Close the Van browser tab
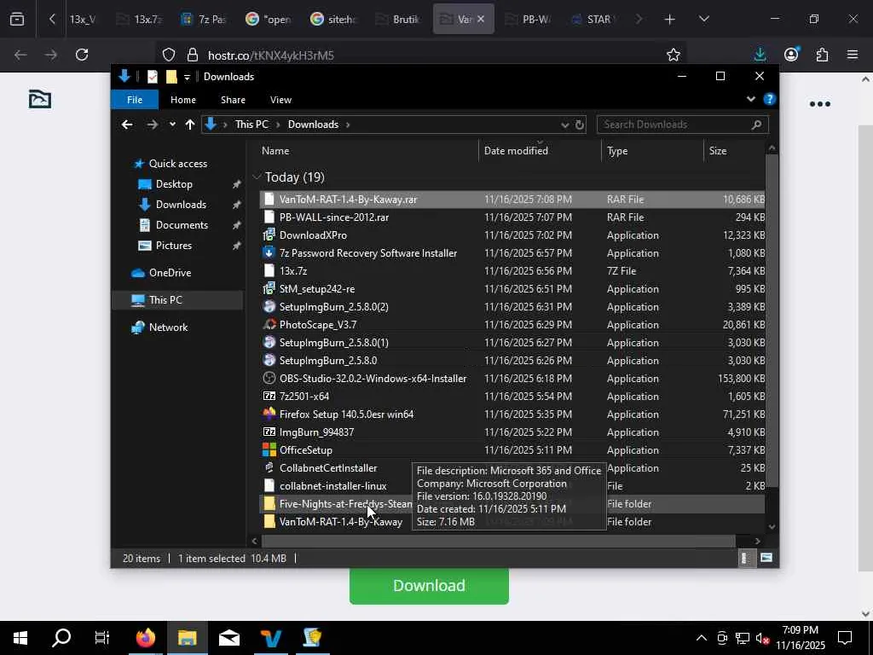This screenshot has width=873, height=655. (481, 20)
